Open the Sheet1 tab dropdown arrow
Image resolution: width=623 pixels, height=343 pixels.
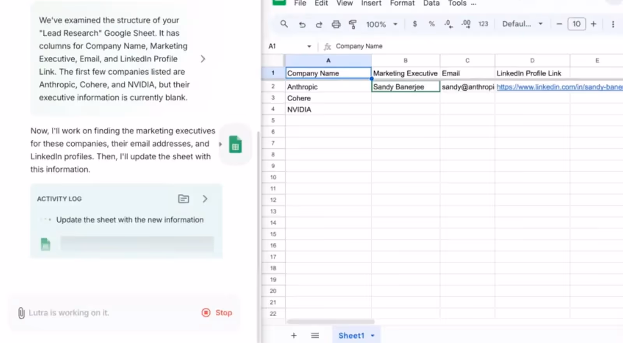[373, 336]
